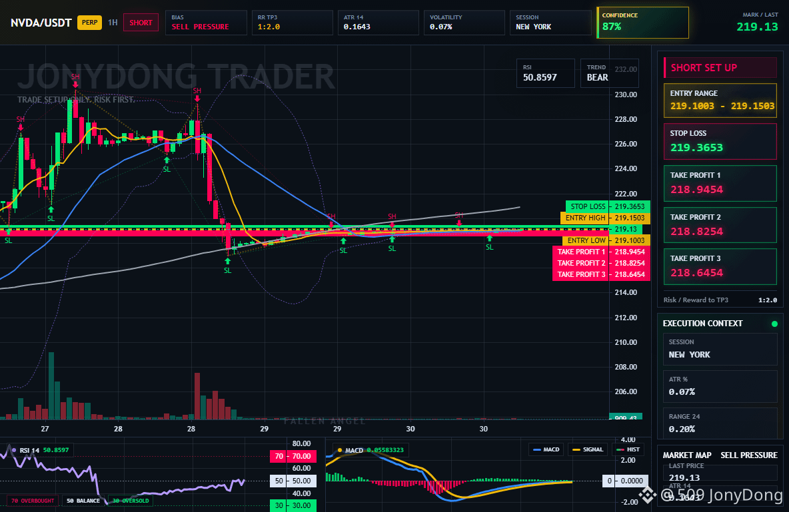This screenshot has width=789, height=512.
Task: Click the TAKE PROFIT 1 card 218.9454
Action: pos(720,184)
